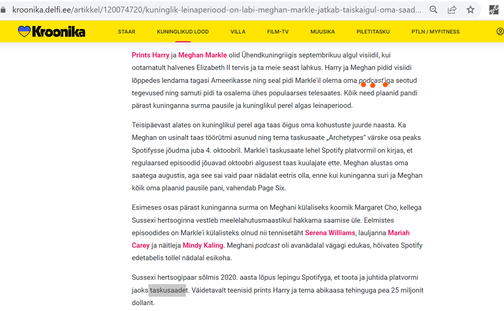Open the browser extension icon beside the star
The width and height of the screenshot is (504, 311).
point(494,10)
